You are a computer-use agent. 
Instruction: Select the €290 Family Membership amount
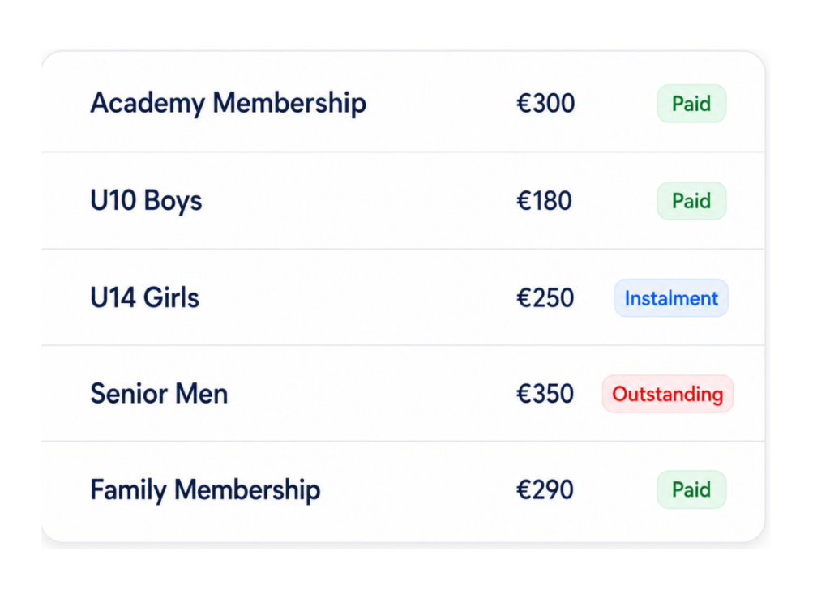coord(545,489)
